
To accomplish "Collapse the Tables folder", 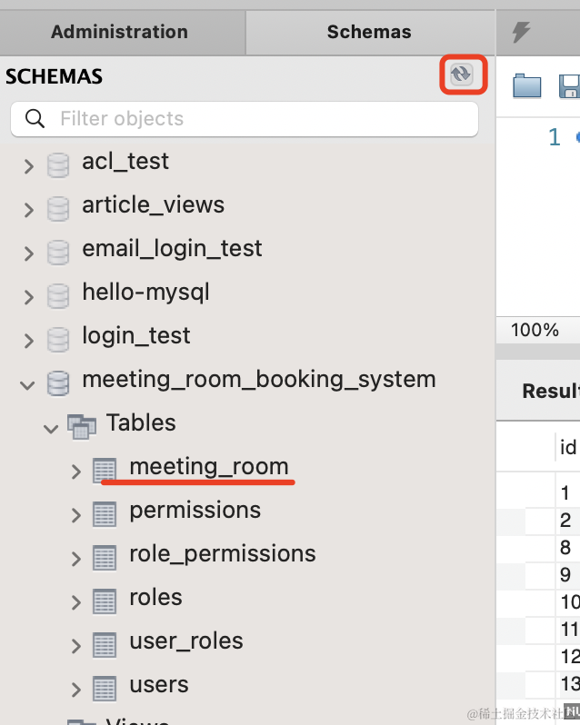I will pyautogui.click(x=51, y=428).
